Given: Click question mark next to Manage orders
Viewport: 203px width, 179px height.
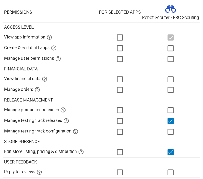Looking at the screenshot, I should pos(37,89).
